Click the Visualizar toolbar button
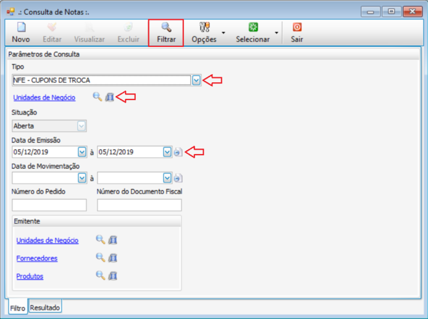Image resolution: width=428 pixels, height=319 pixels. 90,33
